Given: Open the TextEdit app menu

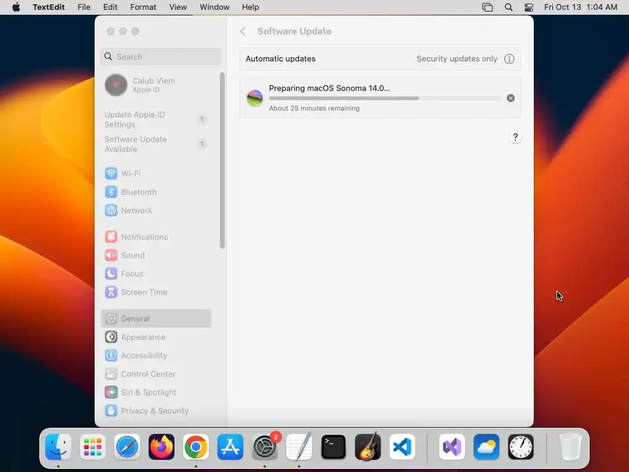Looking at the screenshot, I should 49,7.
